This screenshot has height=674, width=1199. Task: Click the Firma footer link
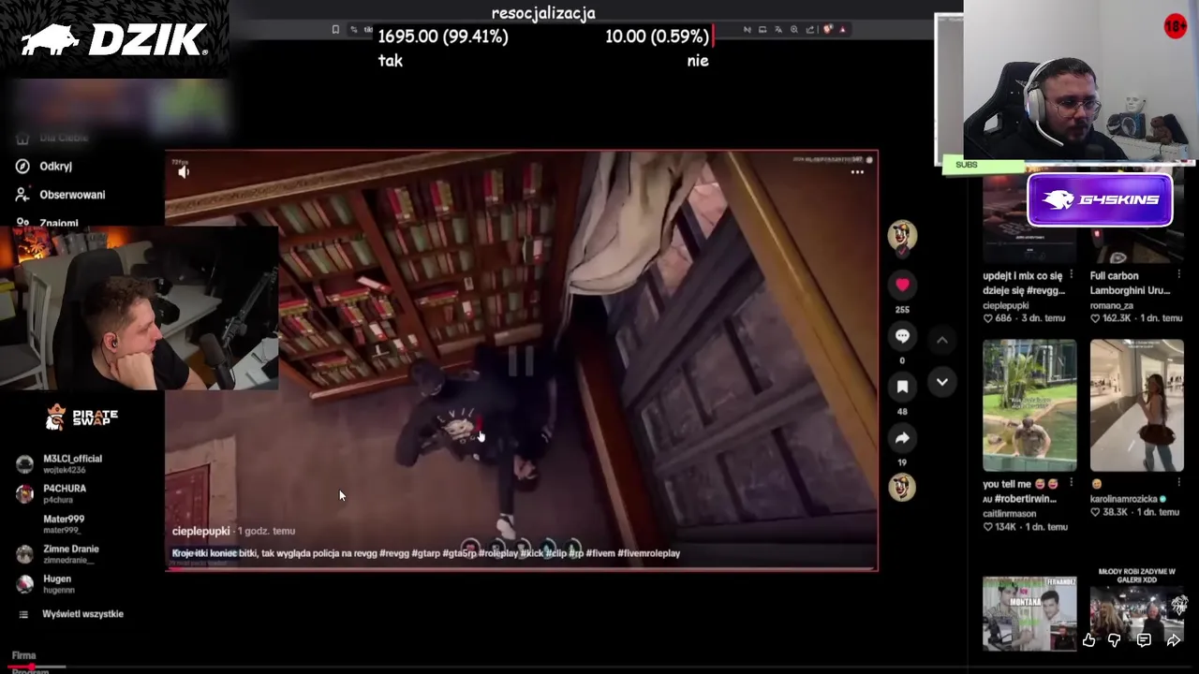tap(24, 655)
